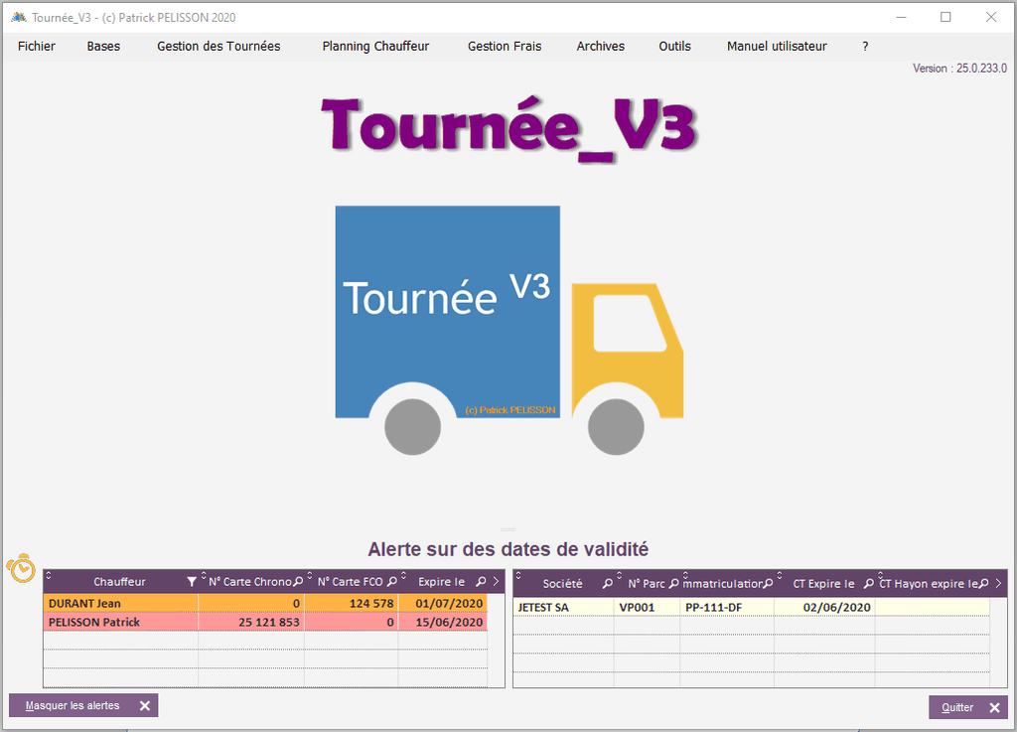Filter the Chauffeur column
The height and width of the screenshot is (732, 1017).
point(192,582)
